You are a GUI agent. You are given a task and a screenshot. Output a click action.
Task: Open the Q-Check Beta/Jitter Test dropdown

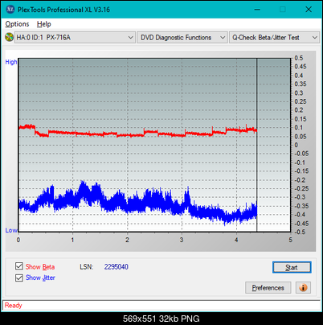(274, 38)
